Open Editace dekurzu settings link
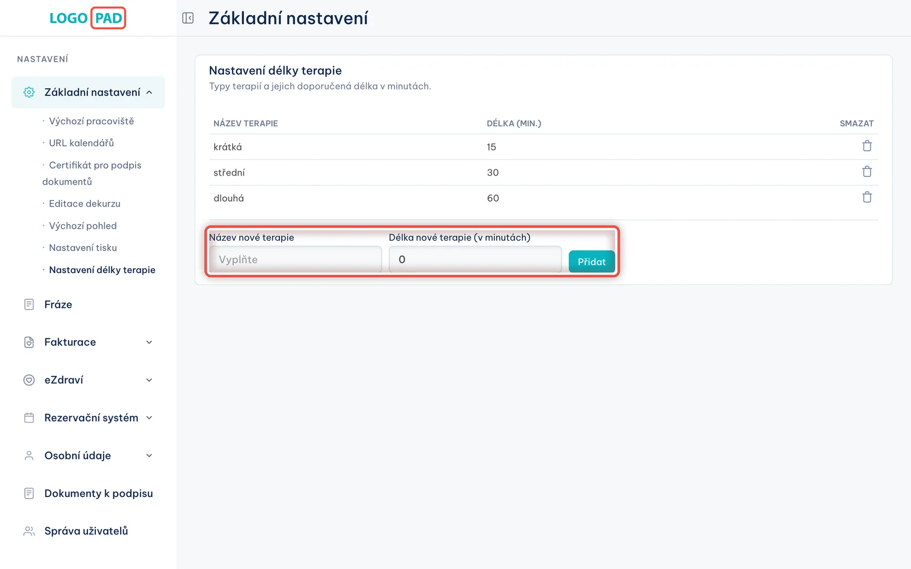The height and width of the screenshot is (569, 911). click(x=85, y=204)
